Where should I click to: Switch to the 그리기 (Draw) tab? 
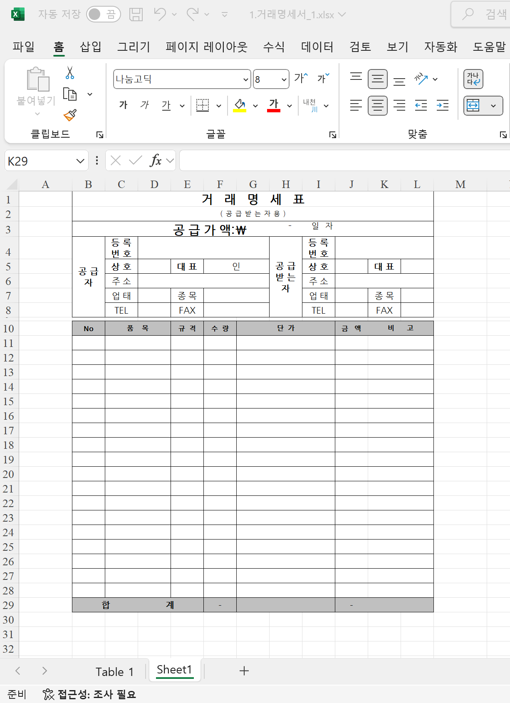134,47
